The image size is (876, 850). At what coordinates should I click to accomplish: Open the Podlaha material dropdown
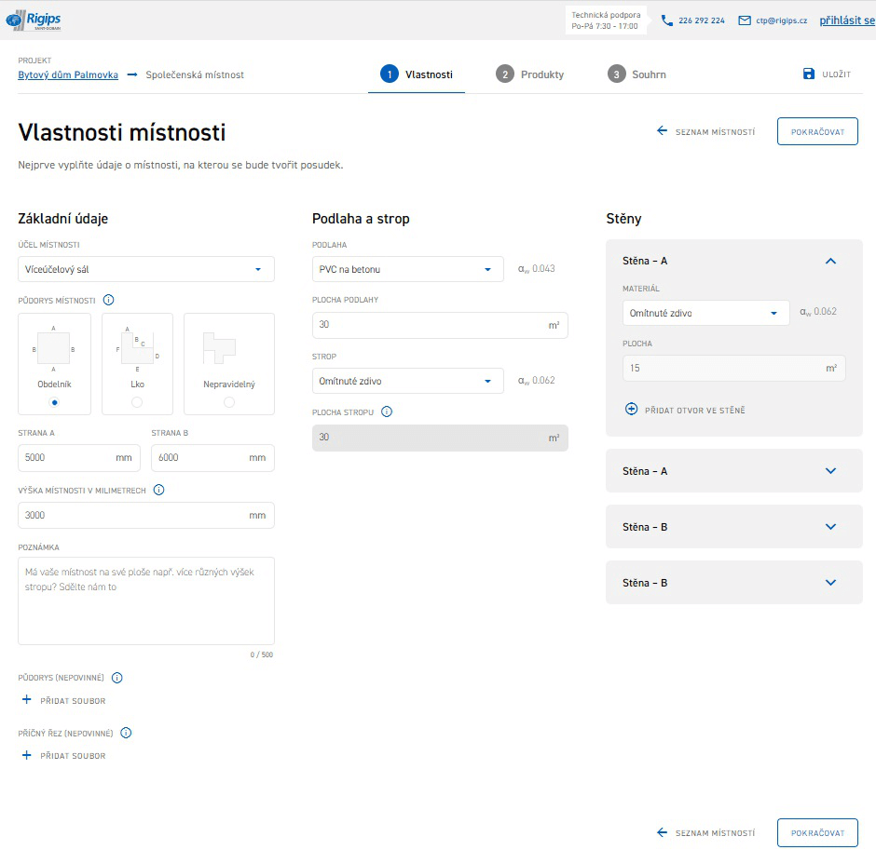click(407, 269)
